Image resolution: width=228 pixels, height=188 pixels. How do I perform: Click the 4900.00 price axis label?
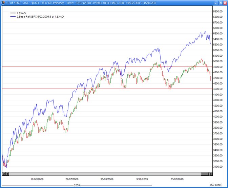coord(218,67)
